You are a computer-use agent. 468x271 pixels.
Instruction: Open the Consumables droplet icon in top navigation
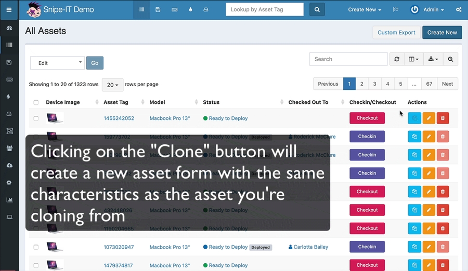(190, 9)
